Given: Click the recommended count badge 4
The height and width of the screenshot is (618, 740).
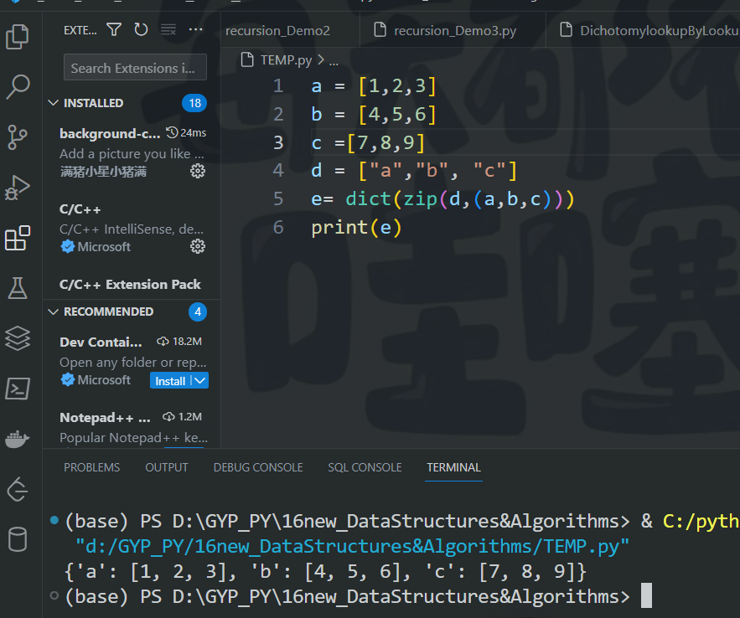Looking at the screenshot, I should [198, 312].
